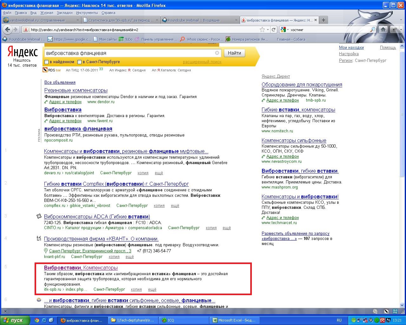Close the find bar with the X icon
The width and height of the screenshot is (406, 325).
pyautogui.click(x=5, y=311)
